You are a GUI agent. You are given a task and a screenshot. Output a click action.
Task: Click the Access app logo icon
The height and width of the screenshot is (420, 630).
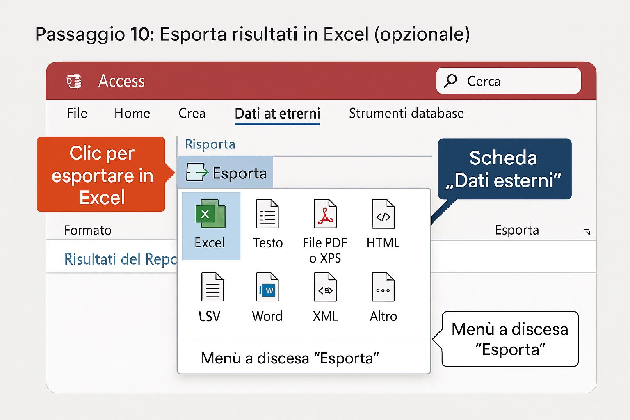pos(74,81)
